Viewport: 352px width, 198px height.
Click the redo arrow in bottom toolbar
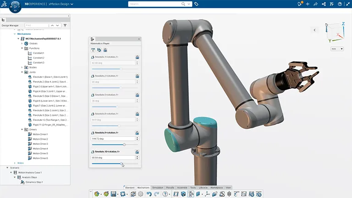tap(157, 194)
